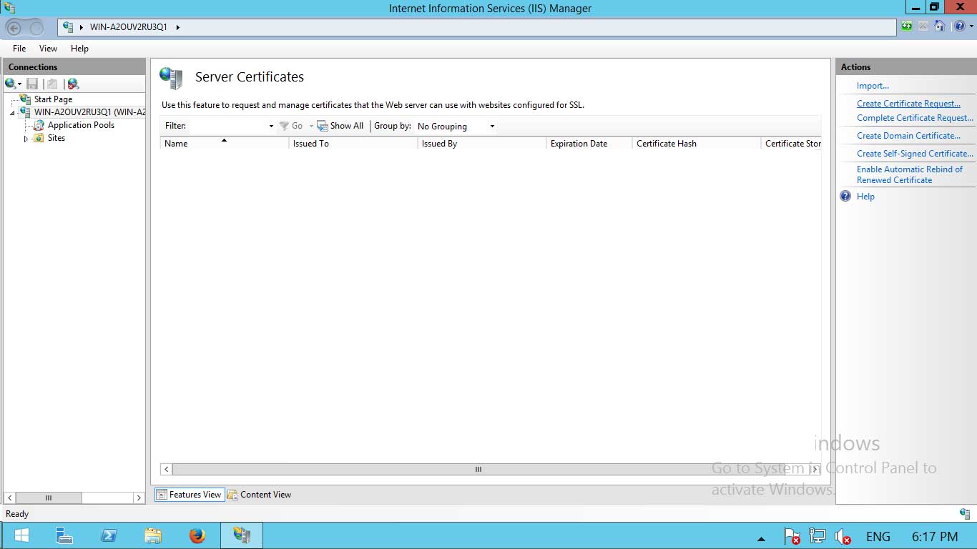Click Complete Certificate Request... link

click(x=915, y=118)
